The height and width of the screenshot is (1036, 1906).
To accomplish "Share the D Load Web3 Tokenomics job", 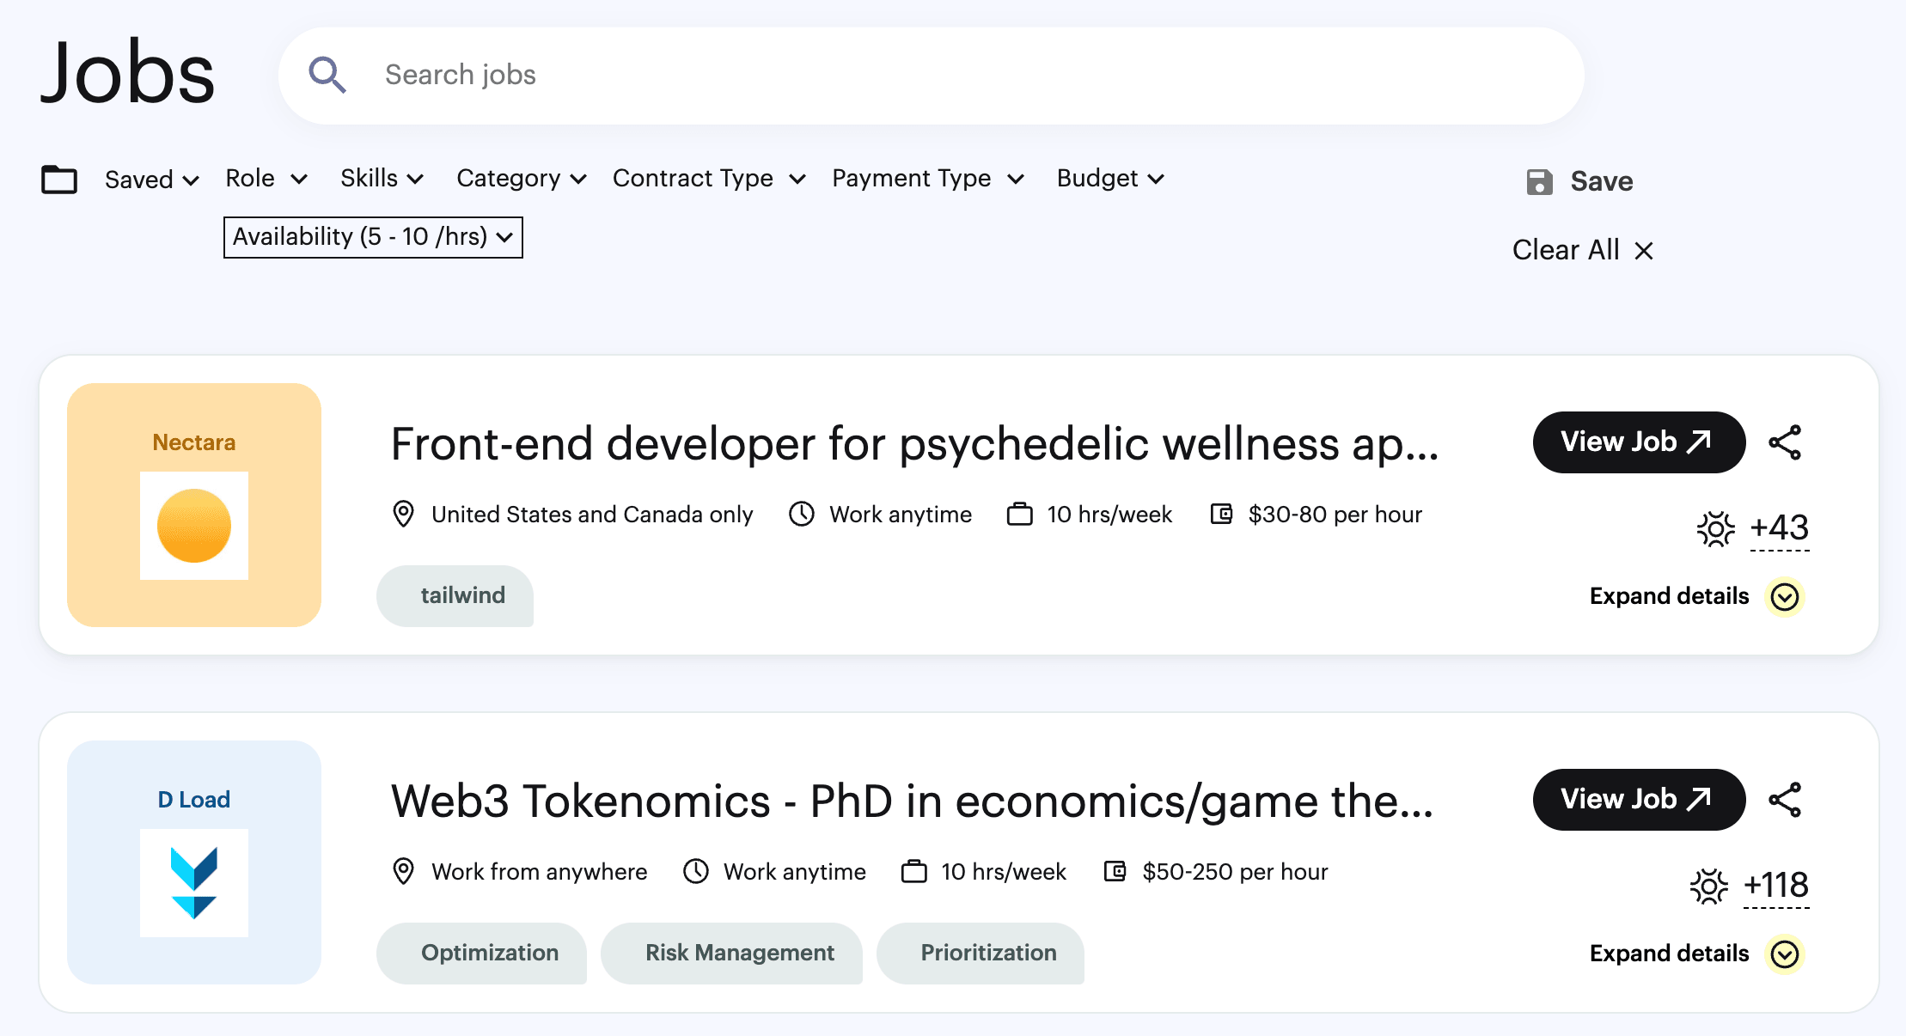I will (1785, 800).
